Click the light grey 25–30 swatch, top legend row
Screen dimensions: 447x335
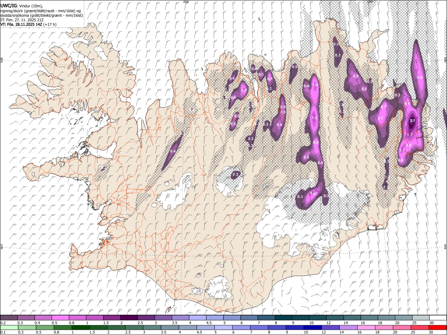coord(420,318)
